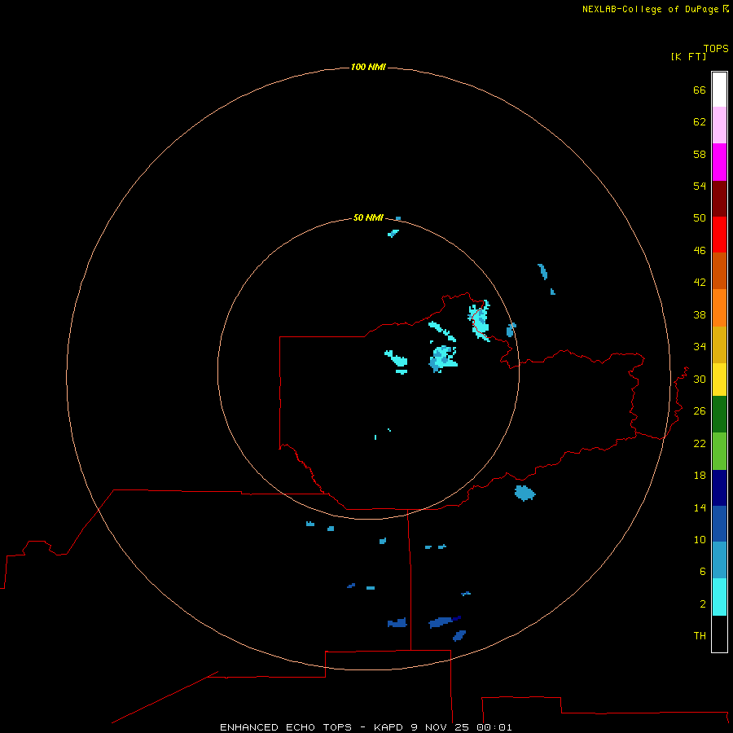Click the TH legend label
The width and height of the screenshot is (733, 733).
click(700, 635)
